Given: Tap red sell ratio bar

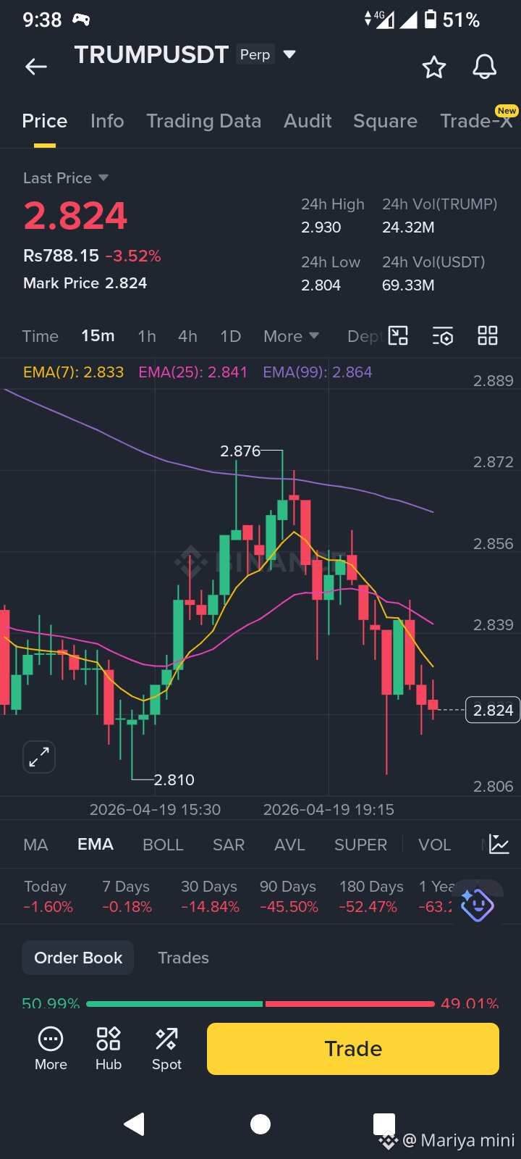Looking at the screenshot, I should click(x=350, y=1004).
